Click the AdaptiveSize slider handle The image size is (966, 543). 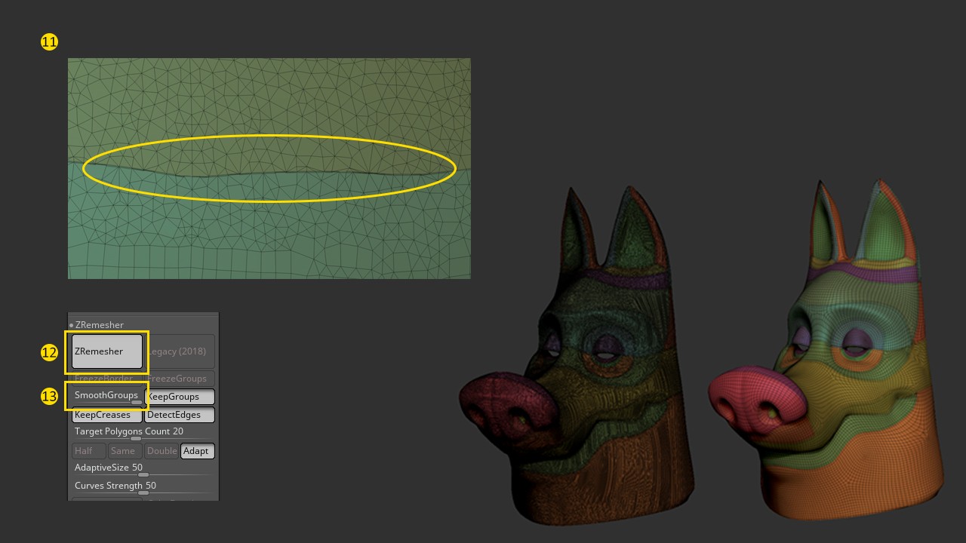[143, 474]
